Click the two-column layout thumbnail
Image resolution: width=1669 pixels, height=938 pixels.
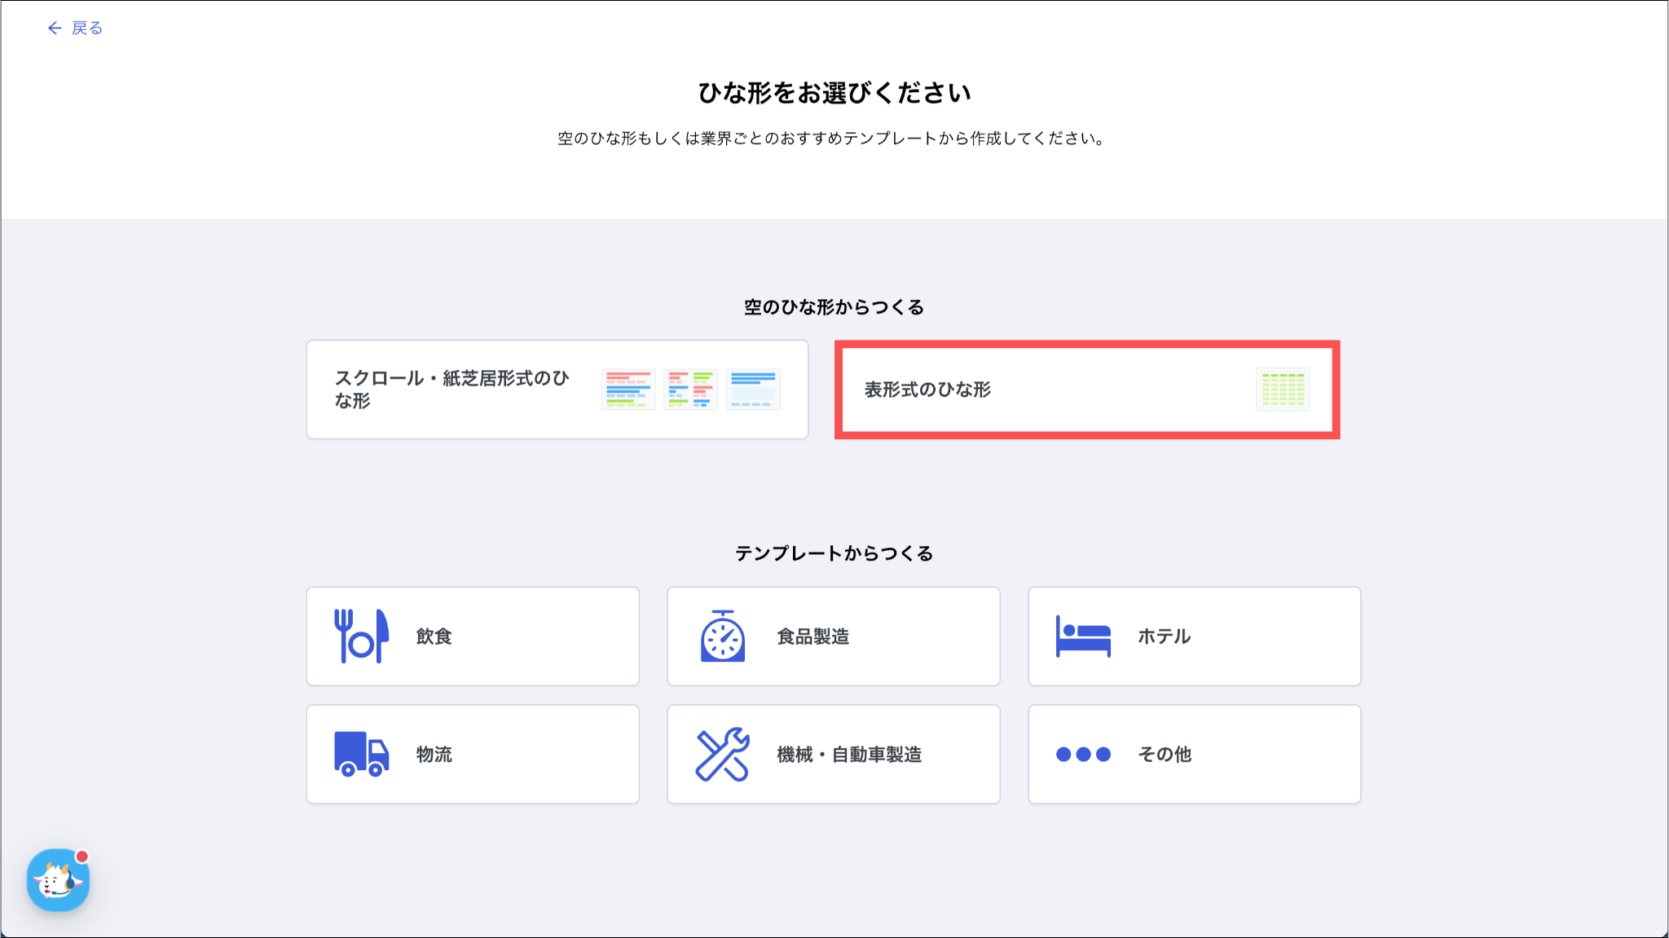[x=690, y=390]
